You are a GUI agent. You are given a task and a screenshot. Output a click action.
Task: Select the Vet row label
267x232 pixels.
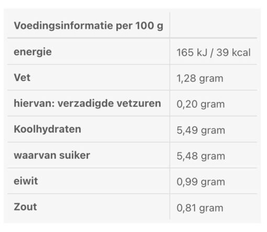(x=22, y=78)
